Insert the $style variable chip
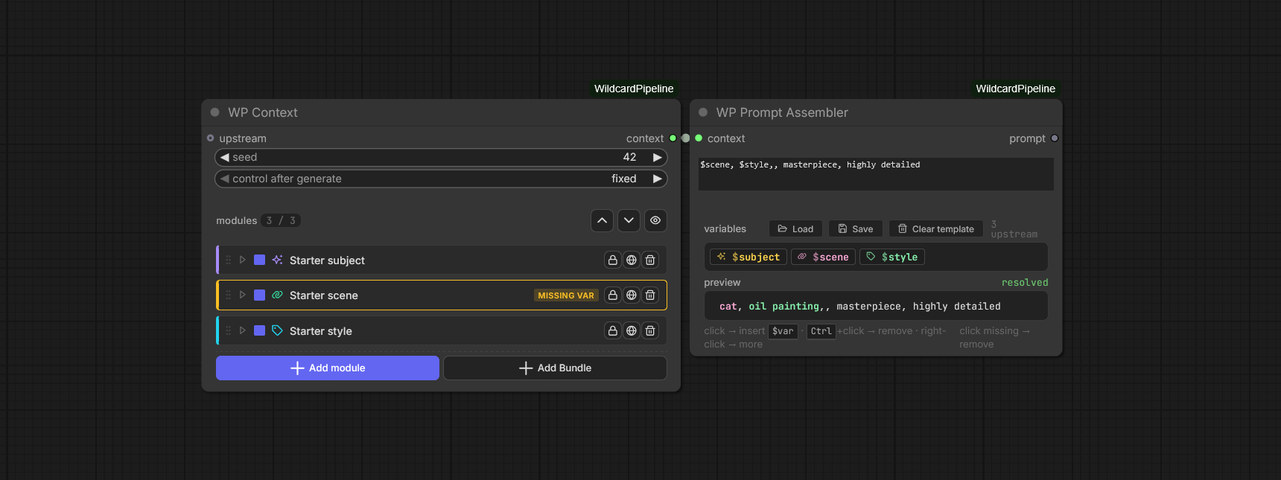 click(892, 257)
